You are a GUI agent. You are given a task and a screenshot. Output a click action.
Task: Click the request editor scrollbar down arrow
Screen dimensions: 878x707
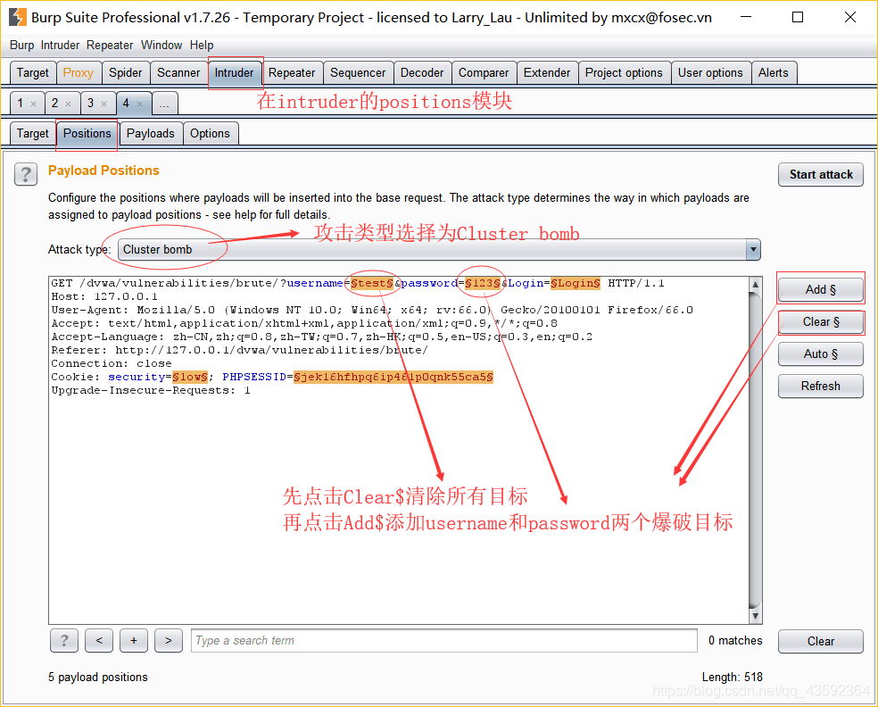756,616
